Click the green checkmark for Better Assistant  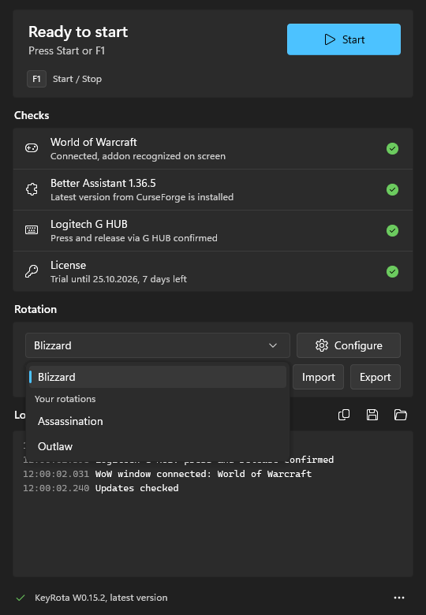point(392,189)
